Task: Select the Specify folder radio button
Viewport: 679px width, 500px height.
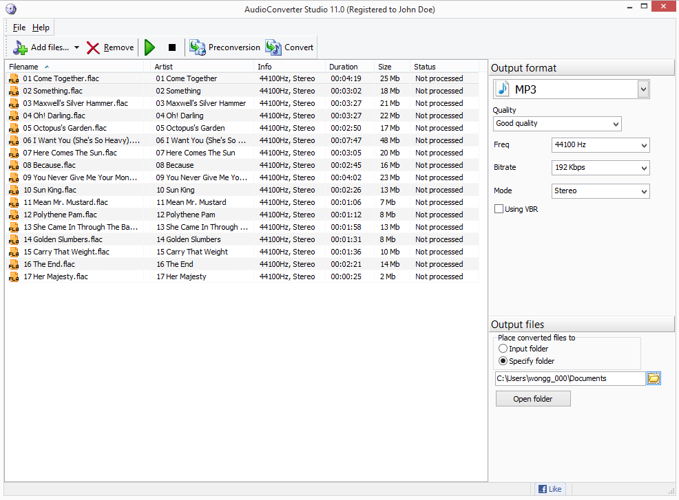Action: (503, 360)
